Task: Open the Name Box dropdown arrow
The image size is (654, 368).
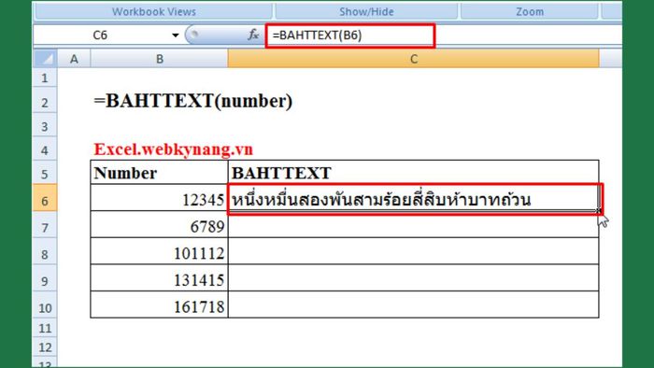Action: [x=176, y=35]
